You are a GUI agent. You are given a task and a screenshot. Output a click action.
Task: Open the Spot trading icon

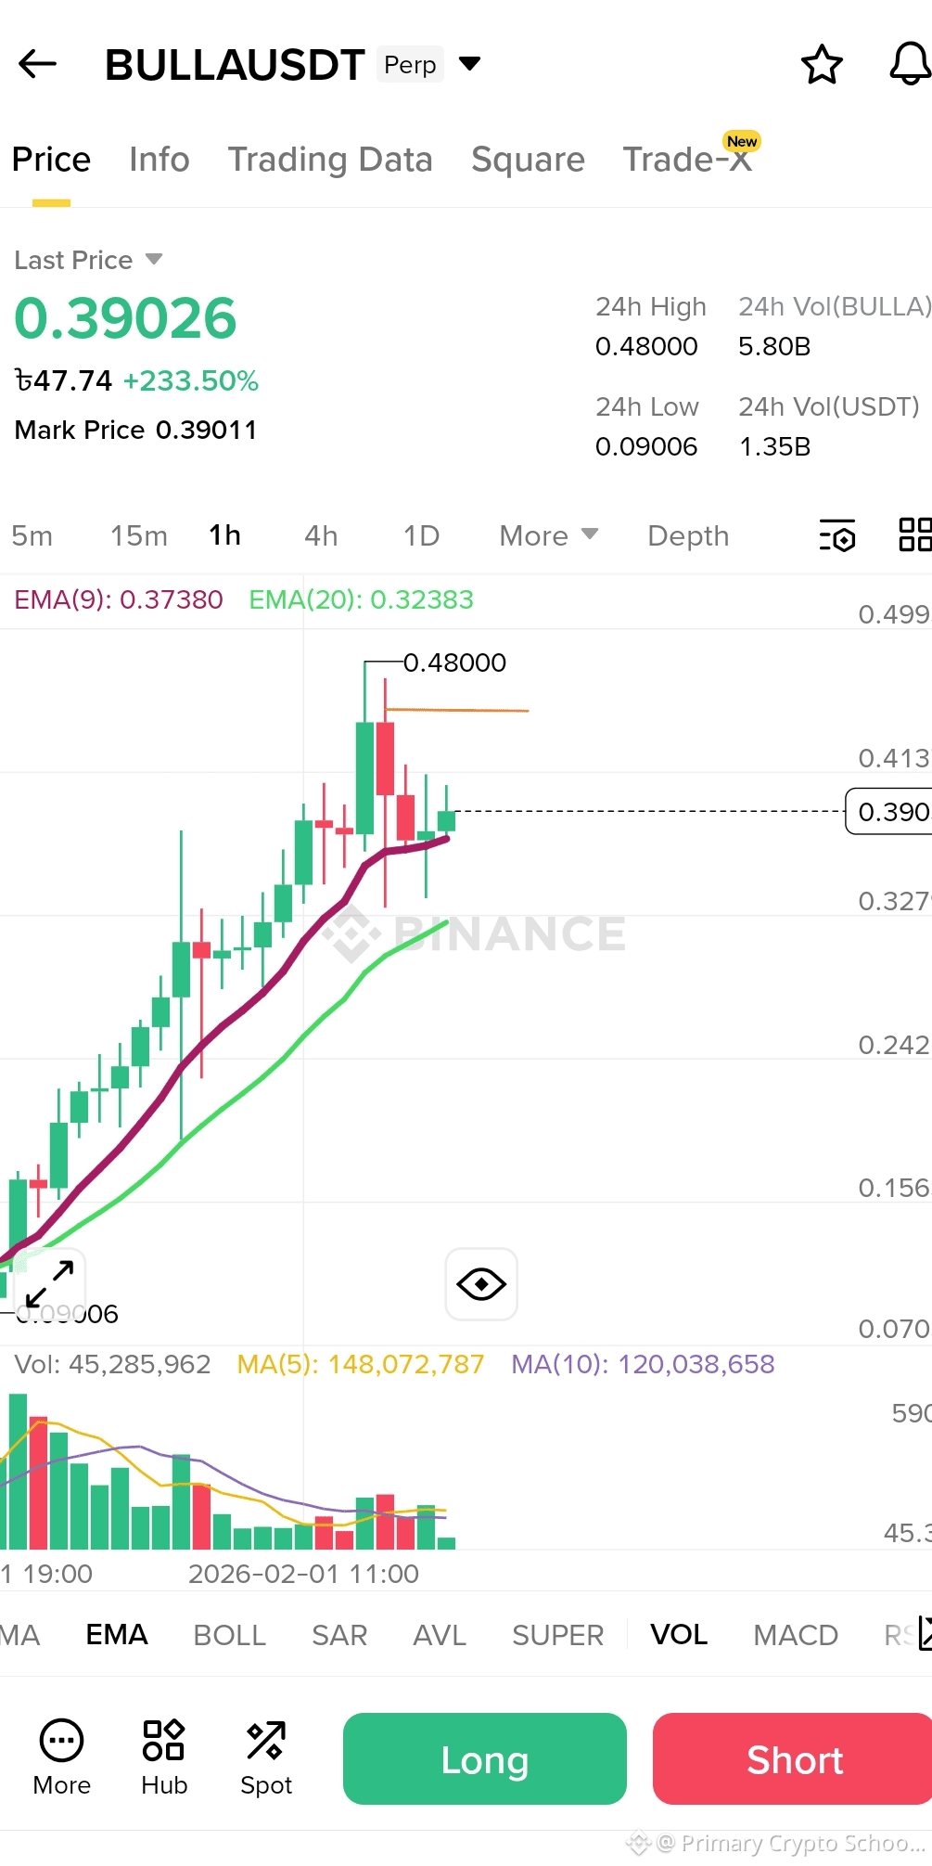pos(266,1758)
